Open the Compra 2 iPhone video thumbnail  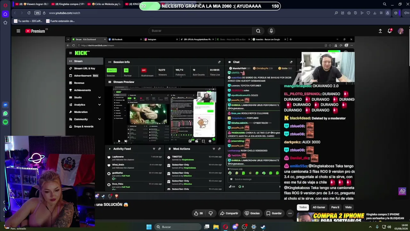(x=331, y=217)
